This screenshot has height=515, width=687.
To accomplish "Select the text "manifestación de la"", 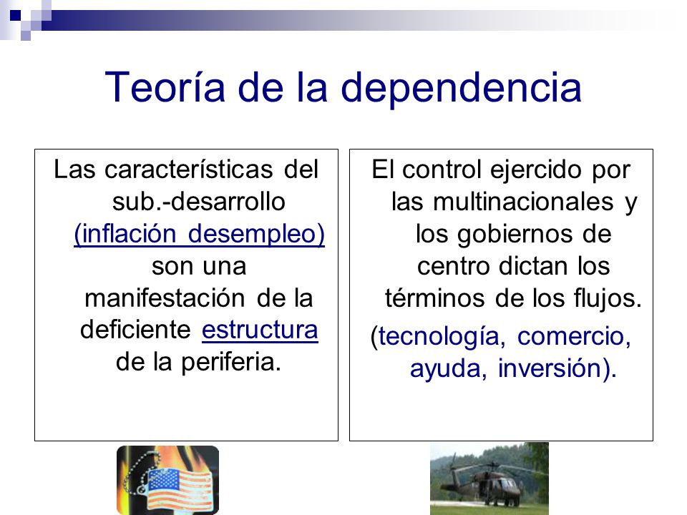I will [198, 298].
